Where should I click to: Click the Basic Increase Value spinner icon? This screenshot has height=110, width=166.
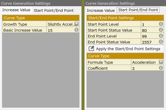76,30
